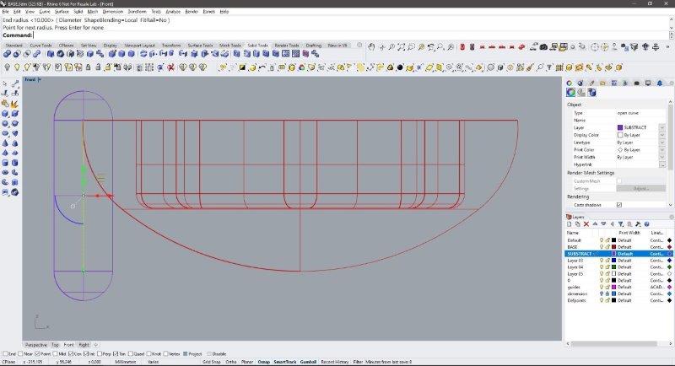The width and height of the screenshot is (675, 366).
Task: Select the pointer tool in left sidebar
Action: [5, 83]
